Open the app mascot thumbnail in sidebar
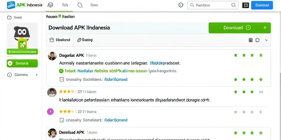 point(22,36)
